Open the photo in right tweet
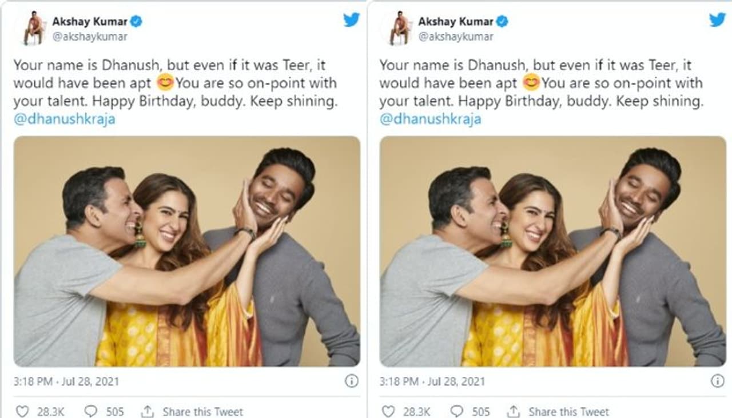The width and height of the screenshot is (732, 418). (553, 252)
